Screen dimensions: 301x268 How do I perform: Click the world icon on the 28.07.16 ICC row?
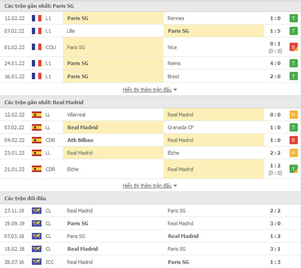(36, 262)
